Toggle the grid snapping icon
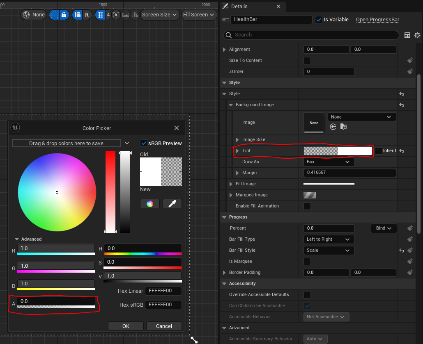The width and height of the screenshot is (423, 344). tap(100, 15)
